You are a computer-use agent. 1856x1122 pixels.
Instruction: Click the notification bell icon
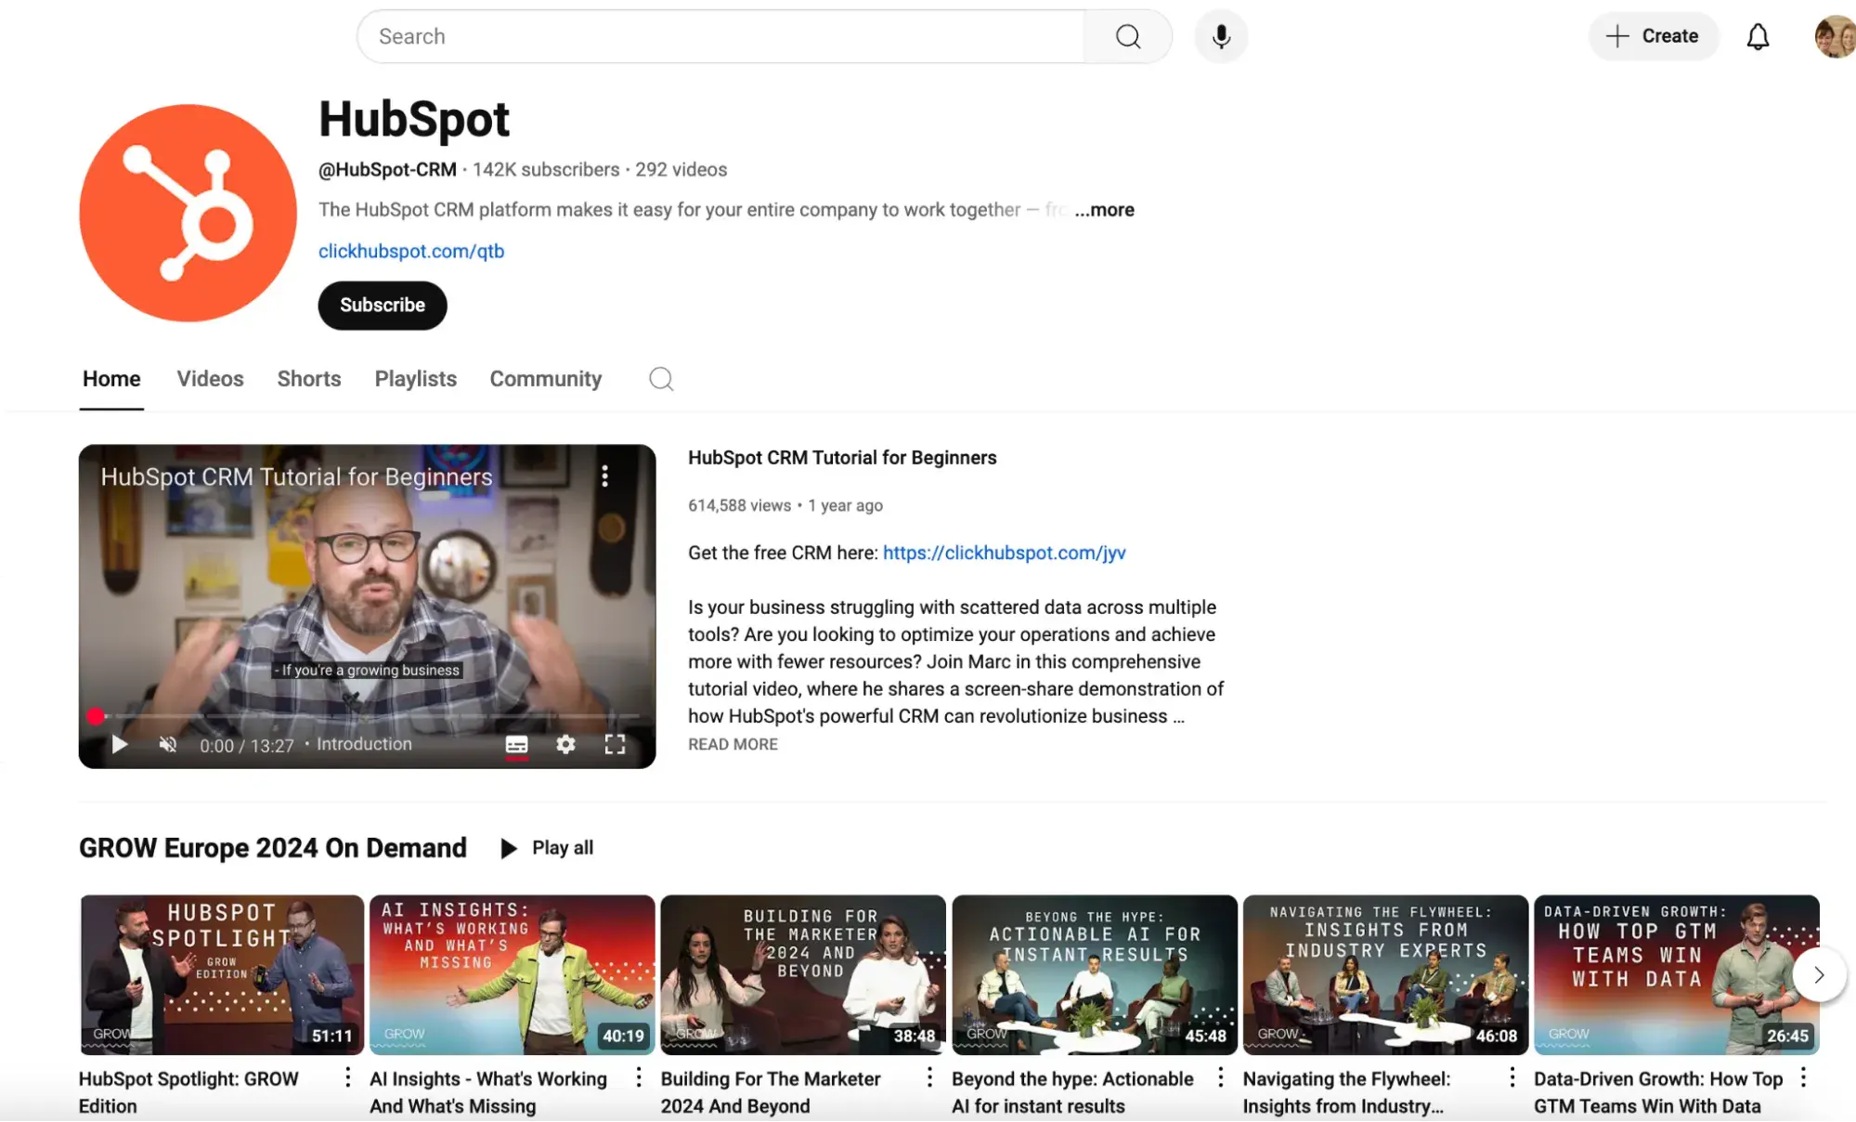(x=1758, y=36)
